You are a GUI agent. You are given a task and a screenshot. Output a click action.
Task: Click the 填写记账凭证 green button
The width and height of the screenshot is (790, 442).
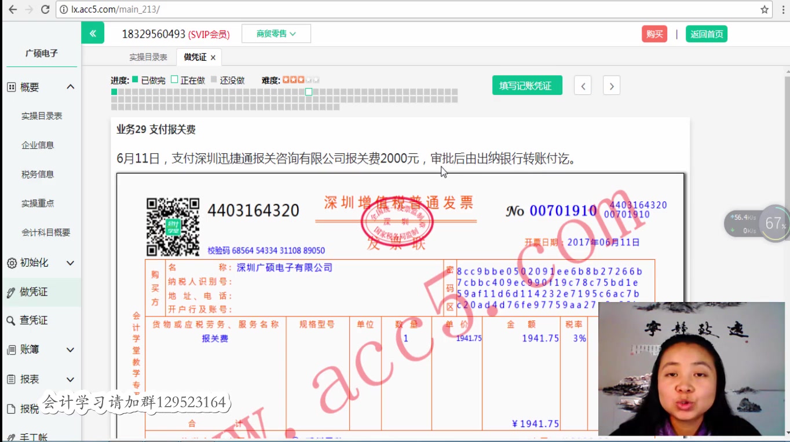pos(527,85)
